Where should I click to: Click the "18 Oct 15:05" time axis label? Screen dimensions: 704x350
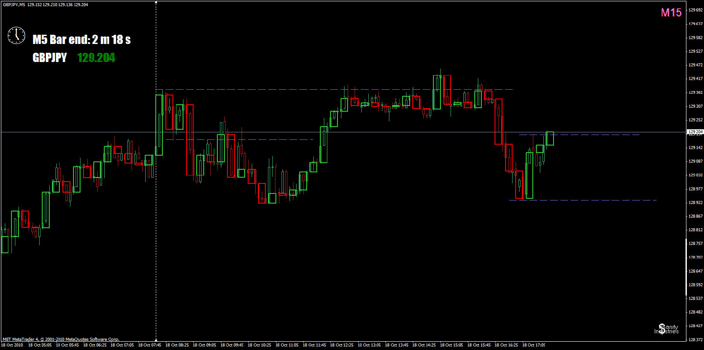(451, 345)
